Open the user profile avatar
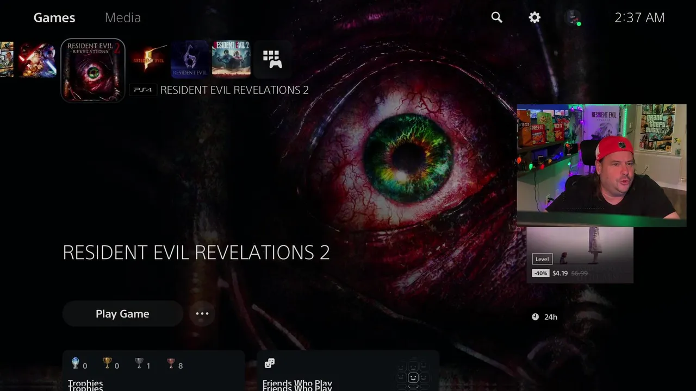Image resolution: width=696 pixels, height=391 pixels. [573, 17]
